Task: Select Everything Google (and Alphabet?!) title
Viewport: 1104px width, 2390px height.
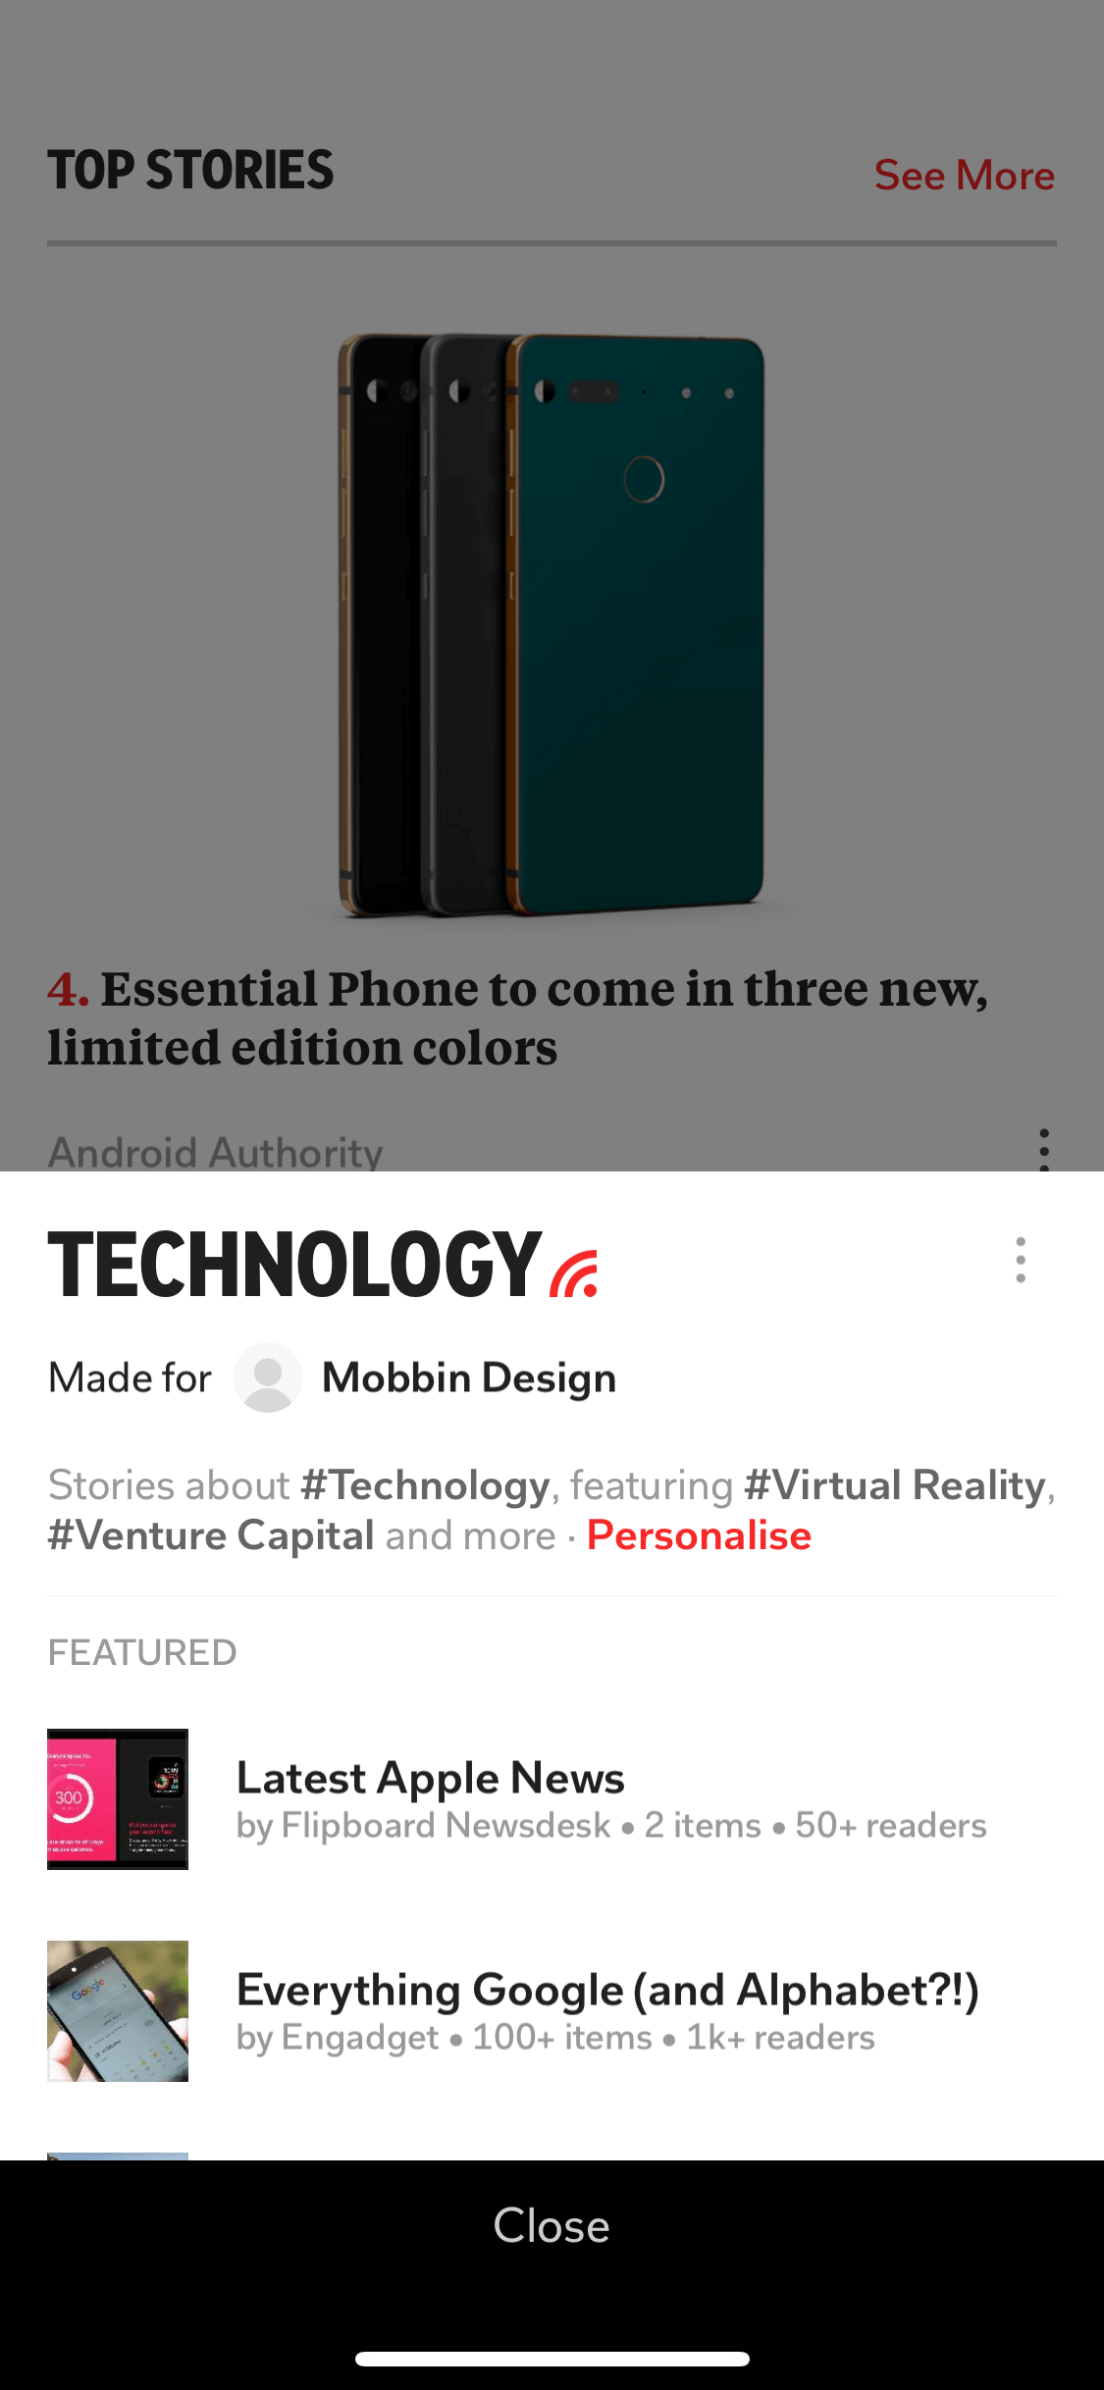Action: [608, 1990]
